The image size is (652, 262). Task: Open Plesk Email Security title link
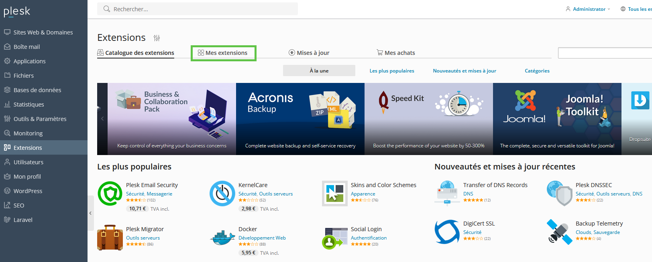click(152, 185)
